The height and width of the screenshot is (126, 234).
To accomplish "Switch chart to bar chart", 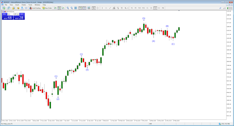I will [55, 8].
